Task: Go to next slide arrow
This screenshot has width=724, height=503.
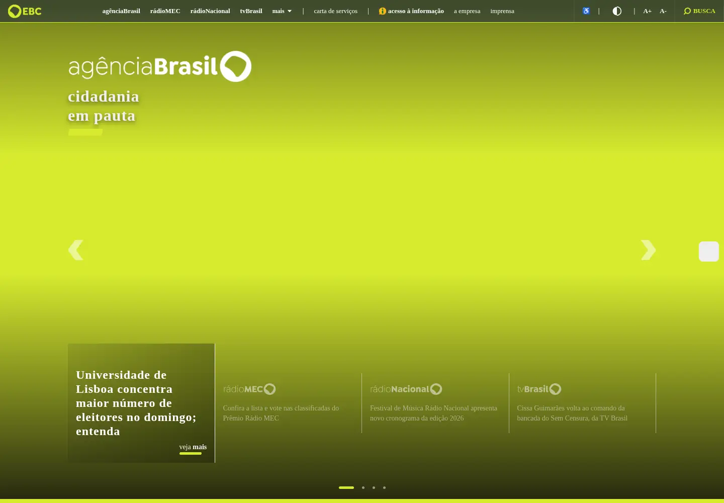Action: tap(648, 250)
